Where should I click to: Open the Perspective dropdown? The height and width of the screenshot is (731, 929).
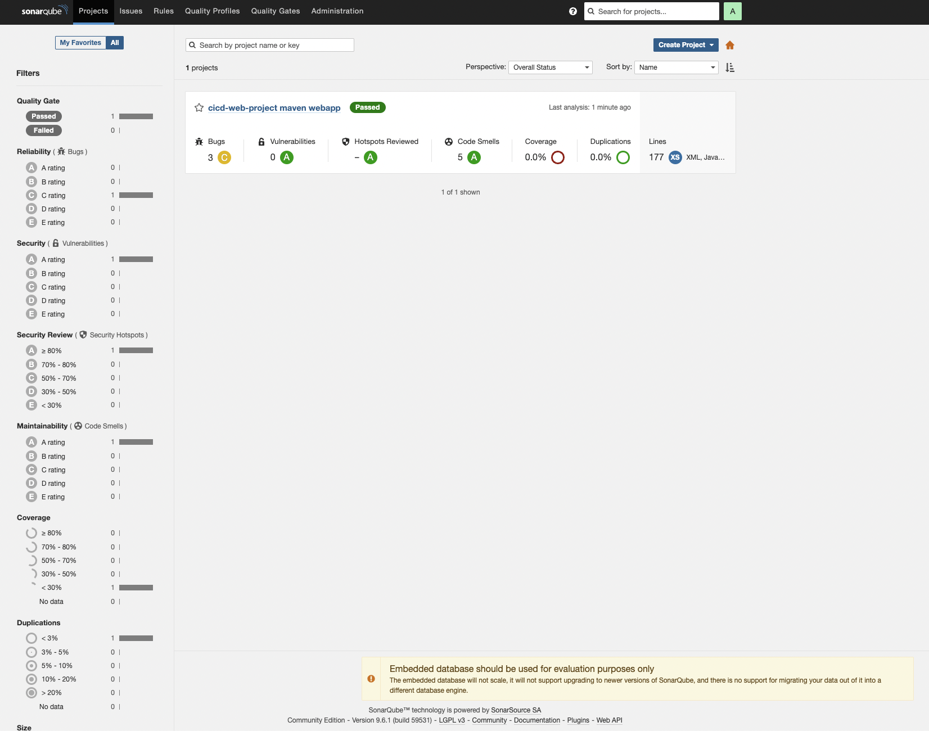point(551,67)
